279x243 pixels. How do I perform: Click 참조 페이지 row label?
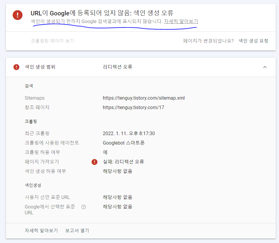click(37, 107)
